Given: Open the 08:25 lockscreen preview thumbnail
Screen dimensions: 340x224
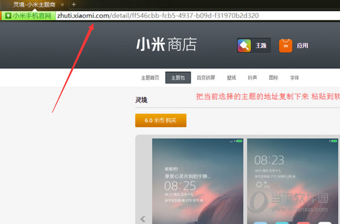Looking at the screenshot, I should 198,182.
